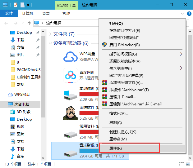
Task: Select the 驱动器工具 contextual tab
Action: pyautogui.click(x=66, y=5)
